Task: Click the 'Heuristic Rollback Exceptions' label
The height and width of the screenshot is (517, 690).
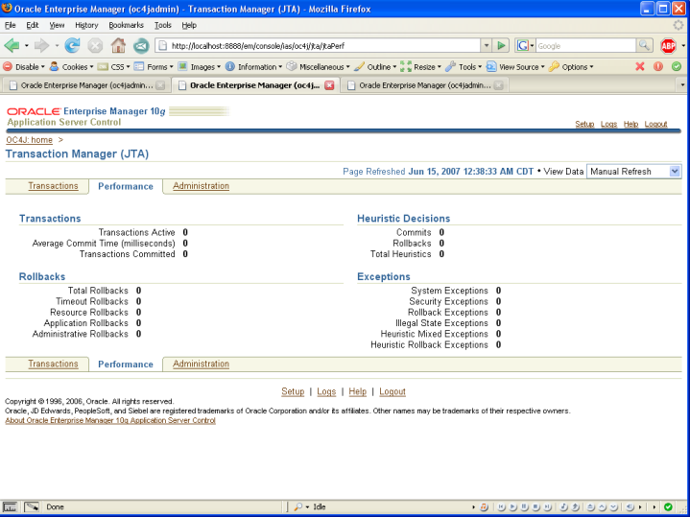Action: coord(429,345)
